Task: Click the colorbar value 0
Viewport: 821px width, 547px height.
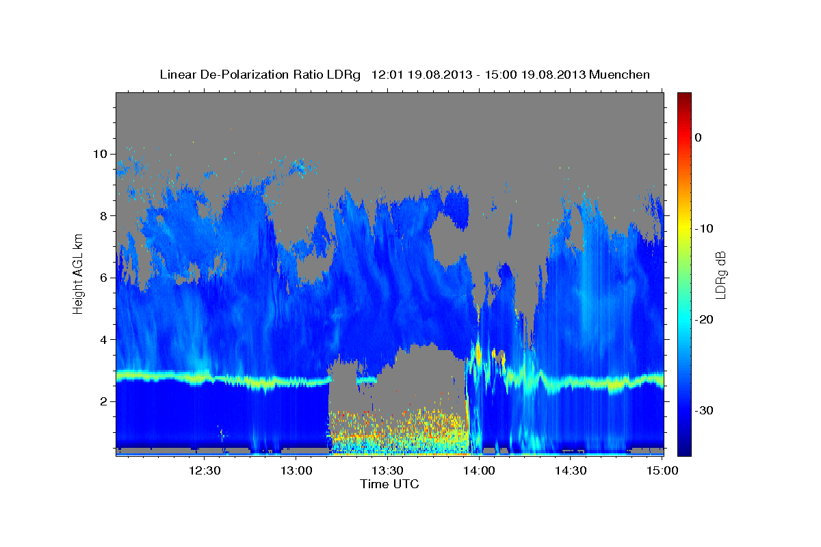Action: click(x=699, y=137)
